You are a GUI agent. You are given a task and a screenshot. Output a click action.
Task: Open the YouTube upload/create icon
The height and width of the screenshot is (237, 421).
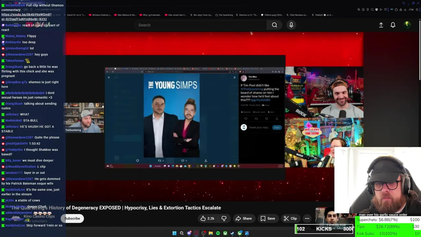pyautogui.click(x=381, y=25)
